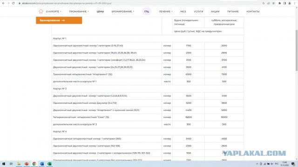Click the 'Апартамент' (32) room row text
This screenshot has height=167, width=298.
tap(83, 74)
